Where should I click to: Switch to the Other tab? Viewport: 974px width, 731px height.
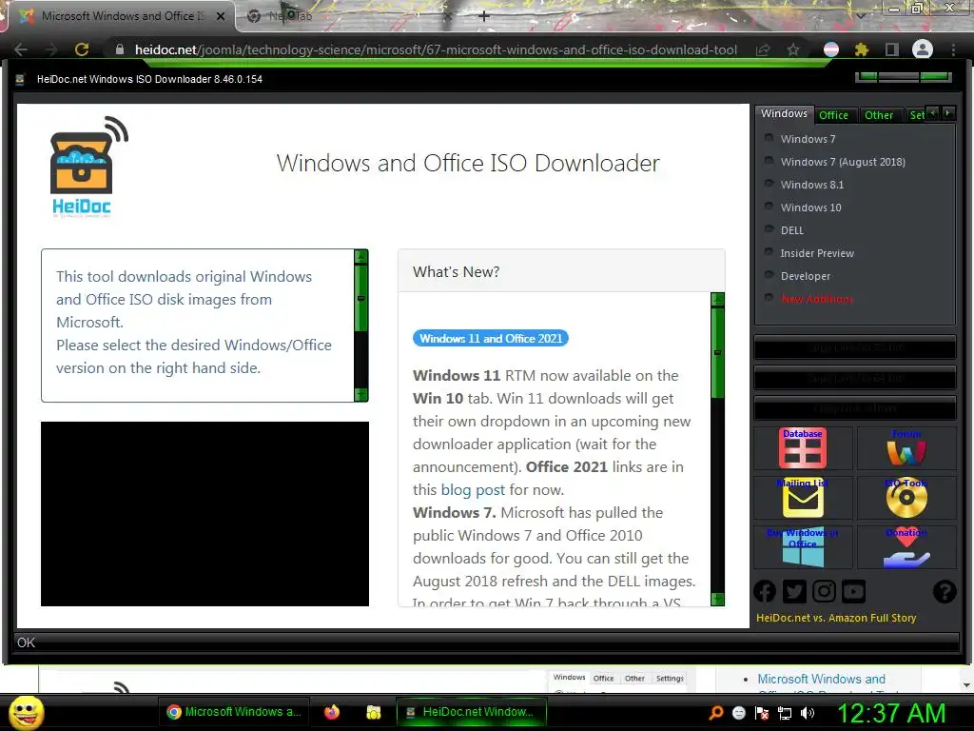[878, 115]
